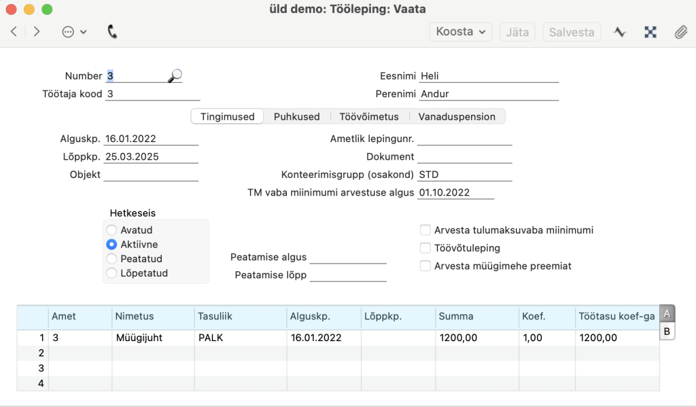Image resolution: width=696 pixels, height=407 pixels.
Task: Select the Lõpetatud status option
Action: pyautogui.click(x=111, y=273)
